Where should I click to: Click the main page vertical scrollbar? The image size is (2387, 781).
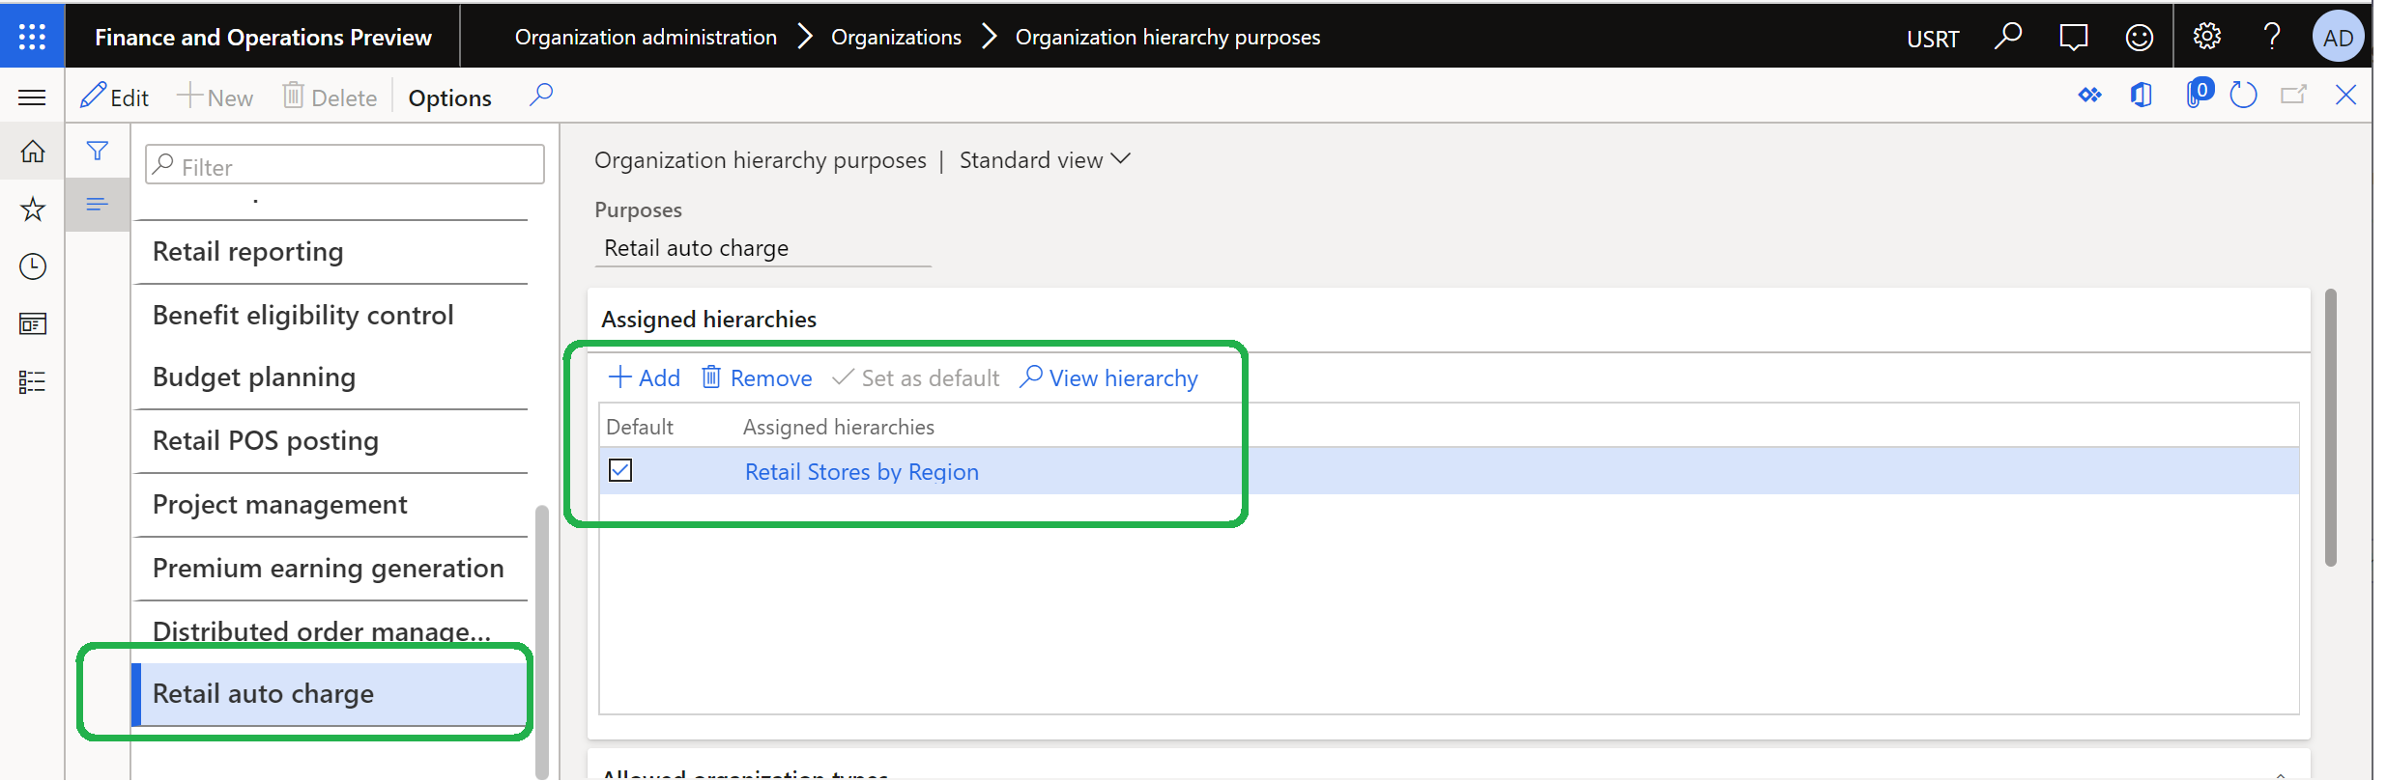point(2331,428)
